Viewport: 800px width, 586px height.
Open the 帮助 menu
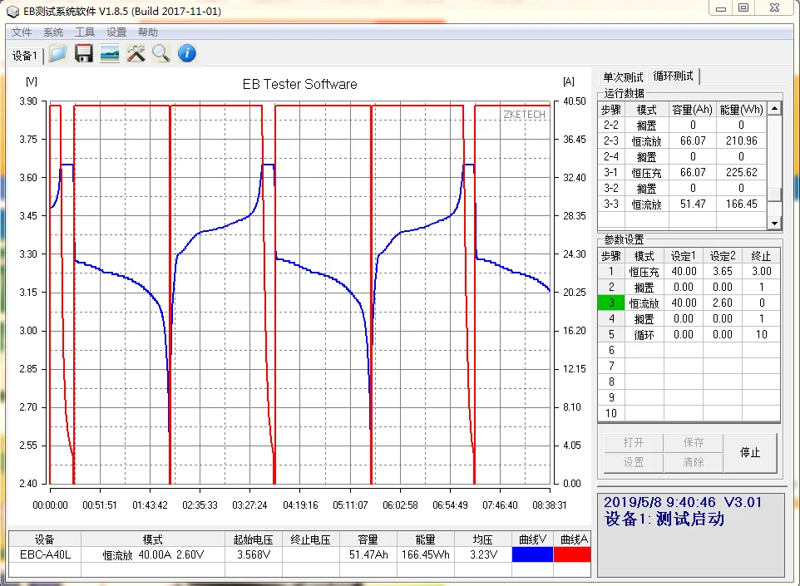tap(148, 32)
